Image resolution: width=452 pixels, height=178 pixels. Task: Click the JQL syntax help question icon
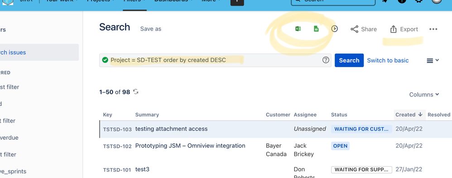326,60
